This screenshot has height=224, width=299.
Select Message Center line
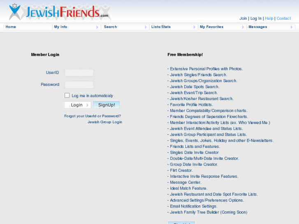coord(184,182)
